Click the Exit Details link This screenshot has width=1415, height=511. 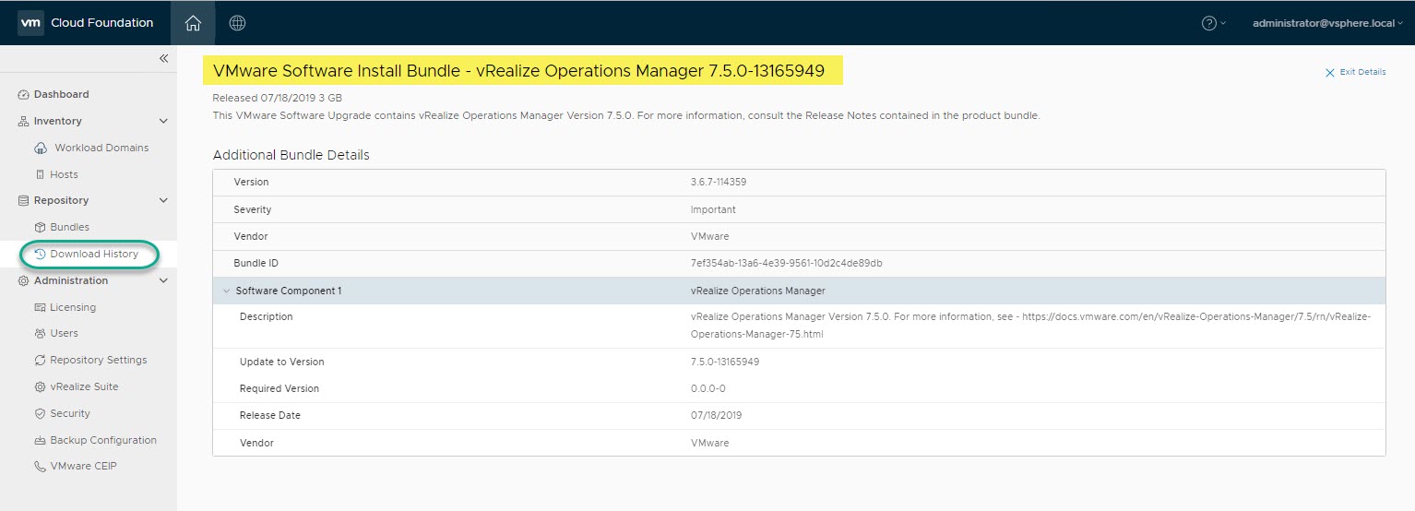1362,72
